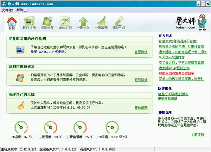Select the 一键优化 optimize tab

click(83, 23)
